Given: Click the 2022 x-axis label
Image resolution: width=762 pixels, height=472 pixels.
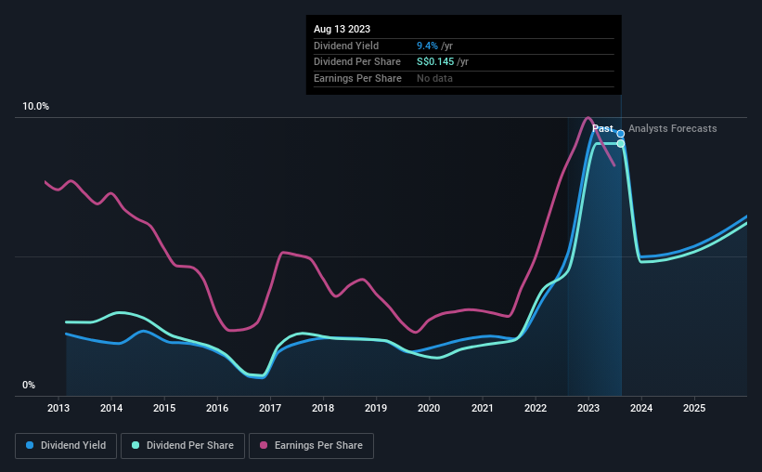Looking at the screenshot, I should (536, 408).
